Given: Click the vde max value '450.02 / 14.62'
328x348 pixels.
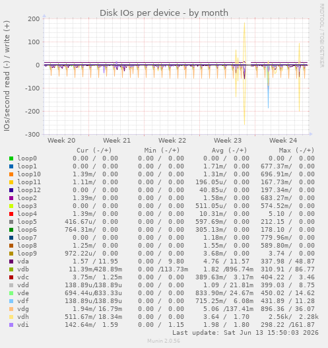Looking at the screenshot, I should click(x=288, y=293).
